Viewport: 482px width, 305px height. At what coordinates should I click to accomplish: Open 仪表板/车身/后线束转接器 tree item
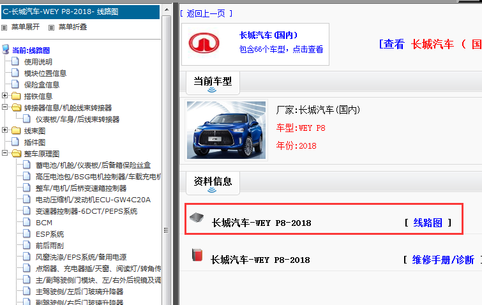(77, 119)
